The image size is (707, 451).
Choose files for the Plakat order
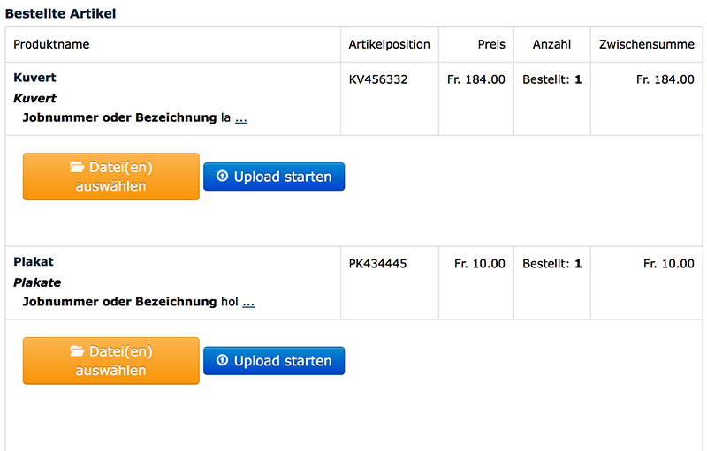(111, 360)
